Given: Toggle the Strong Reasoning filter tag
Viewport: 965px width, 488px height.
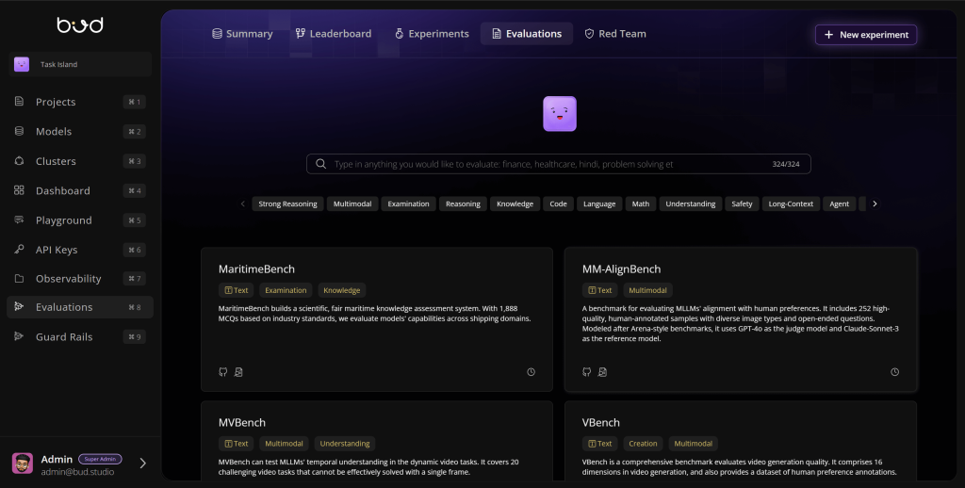Looking at the screenshot, I should pyautogui.click(x=287, y=203).
